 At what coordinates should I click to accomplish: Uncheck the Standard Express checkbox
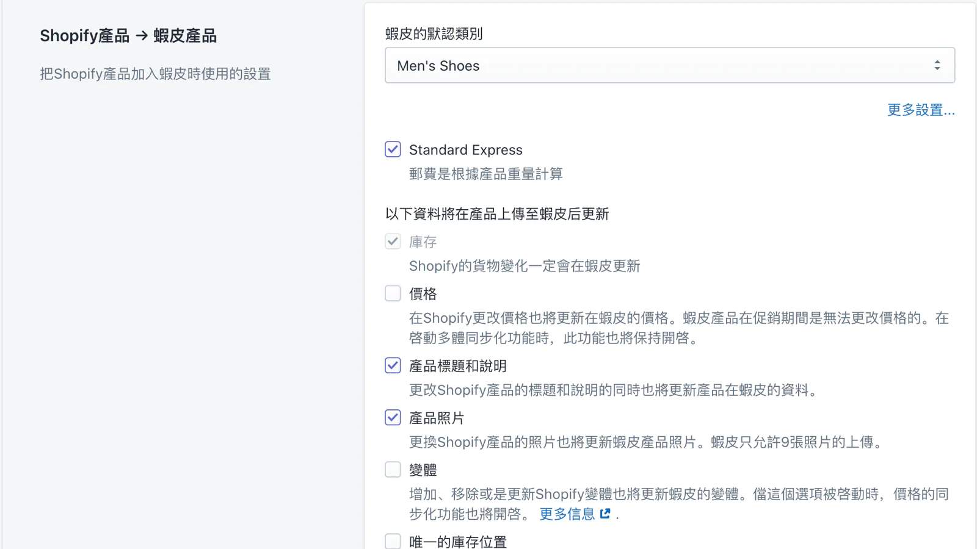(393, 149)
